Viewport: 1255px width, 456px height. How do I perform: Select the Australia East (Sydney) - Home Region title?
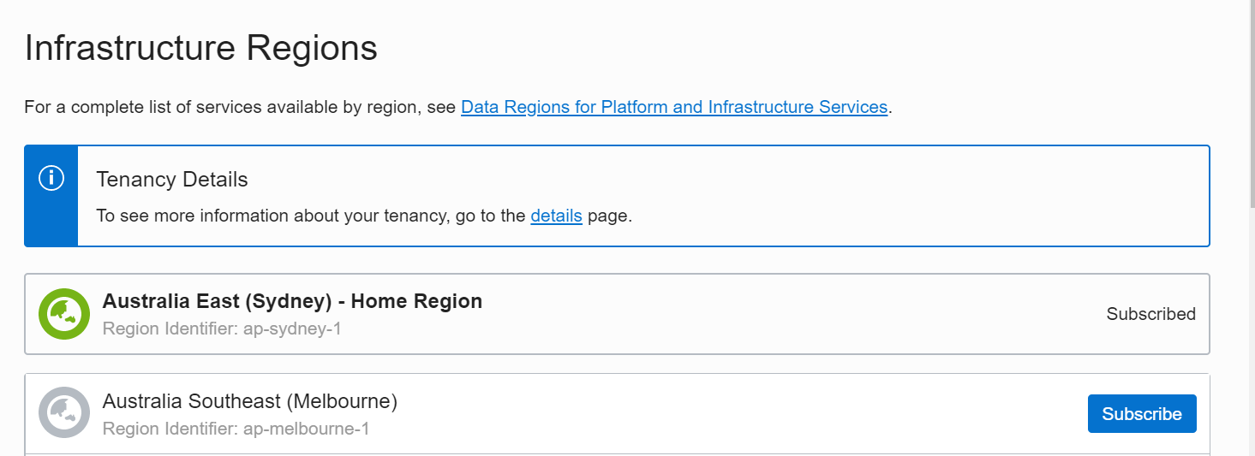[292, 301]
